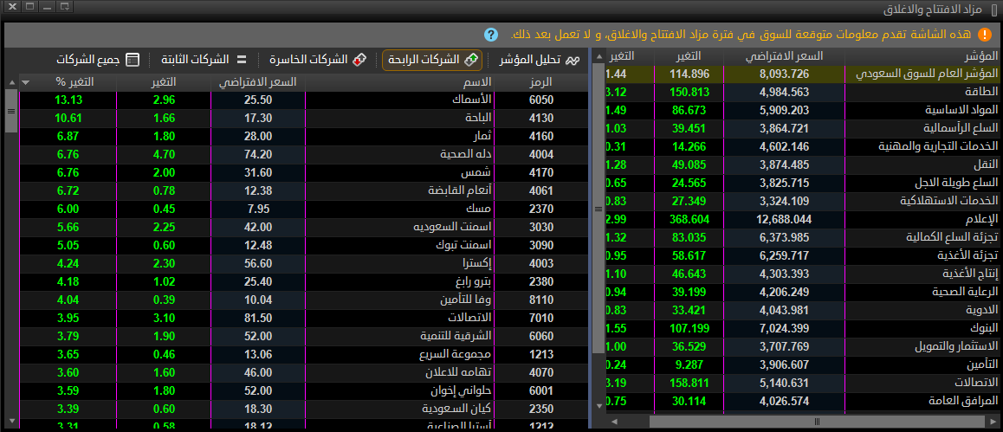Select the السلع الرأسمالية index row
Viewport: 1003px width, 432px height.
click(x=802, y=128)
